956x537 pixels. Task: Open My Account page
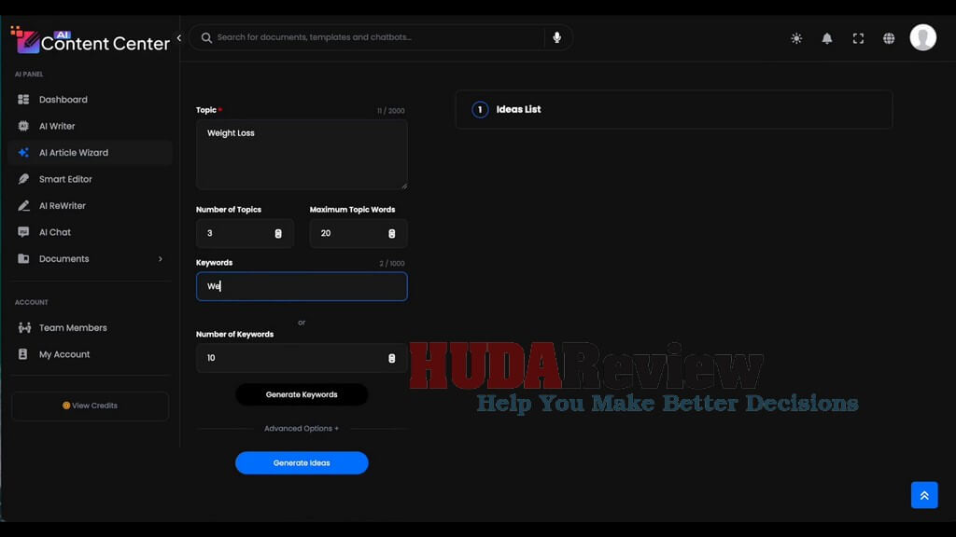pyautogui.click(x=90, y=354)
